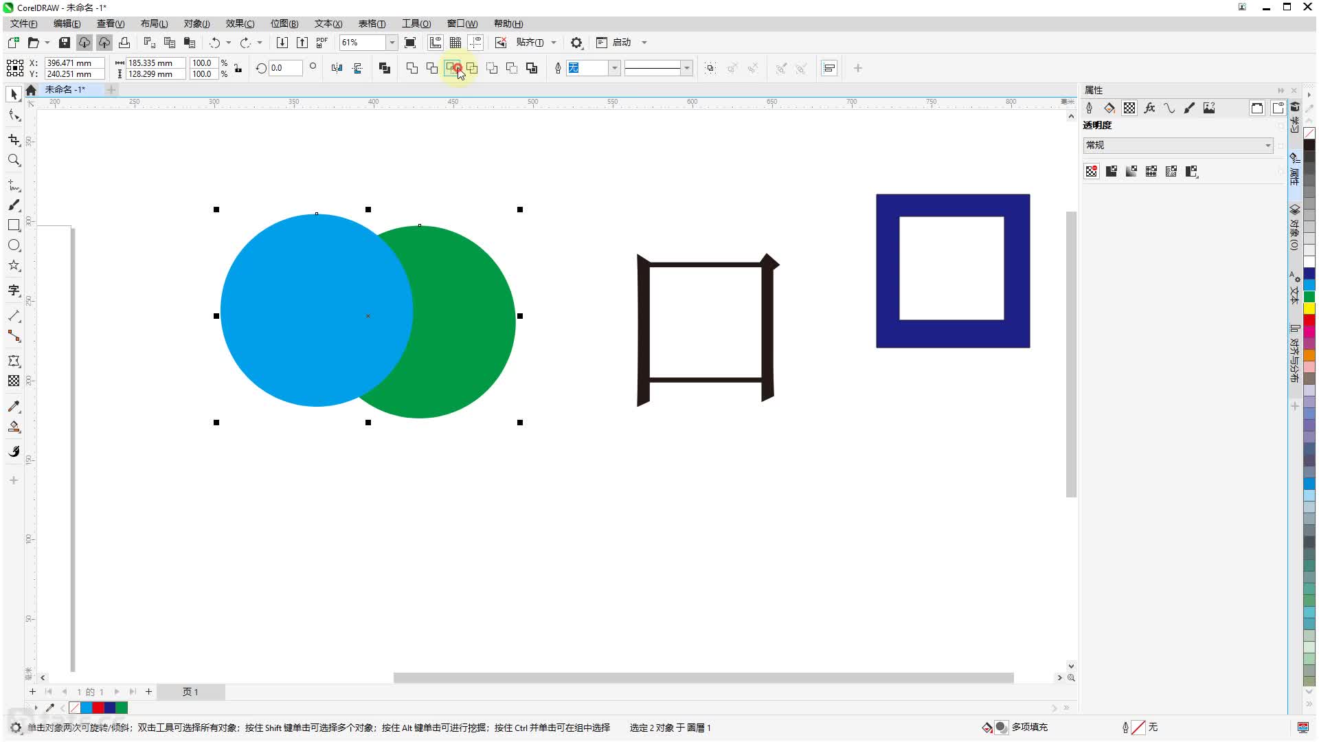
Task: Expand the Redo history dropdown arrow
Action: pos(260,43)
